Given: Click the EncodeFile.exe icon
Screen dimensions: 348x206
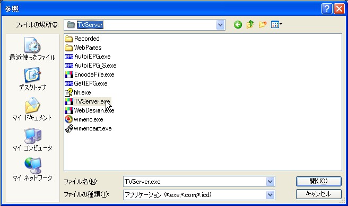Looking at the screenshot, I should (69, 74).
